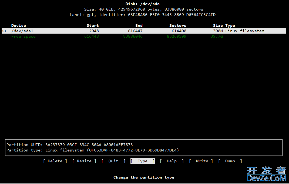Click the >> row selection marker
This screenshot has height=184, width=289.
pyautogui.click(x=4, y=31)
